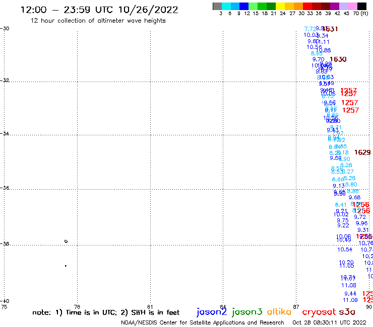Pick the pure blue swatch in the color scale
The image size is (373, 327).
(244, 6)
